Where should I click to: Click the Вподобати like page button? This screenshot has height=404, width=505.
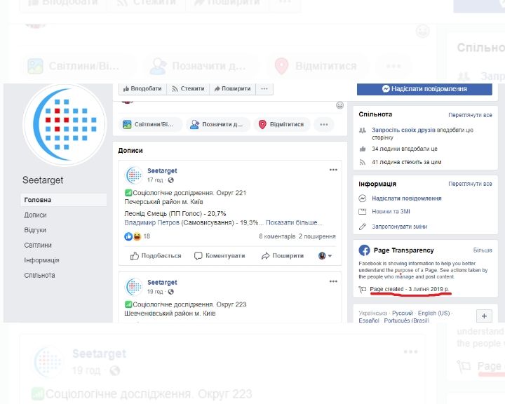point(142,89)
